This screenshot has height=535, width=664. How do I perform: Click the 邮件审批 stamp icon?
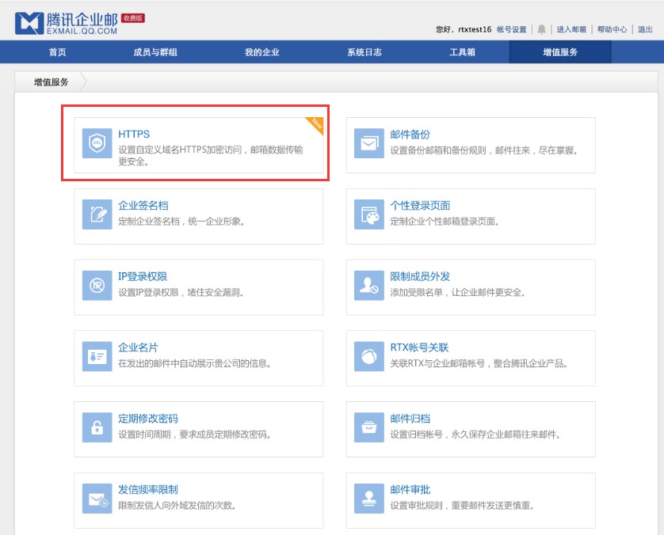[369, 499]
